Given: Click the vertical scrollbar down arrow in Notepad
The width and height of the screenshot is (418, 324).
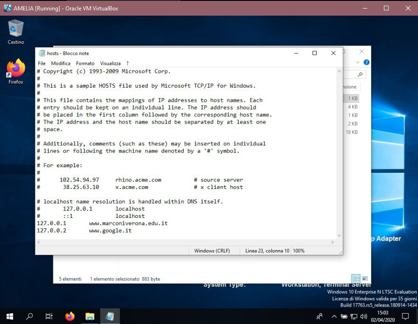Looking at the screenshot, I should [x=339, y=235].
